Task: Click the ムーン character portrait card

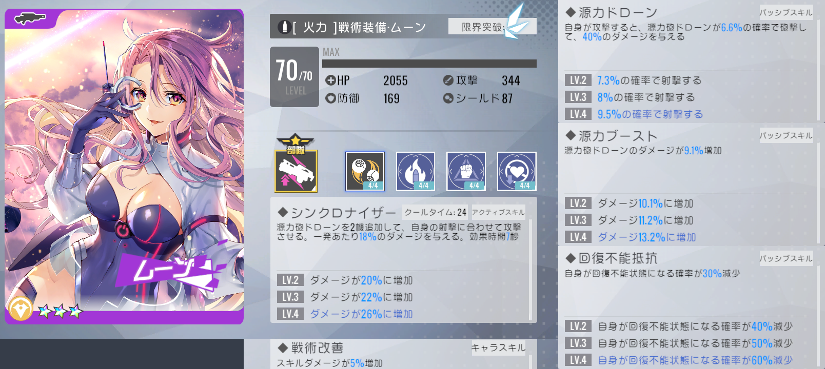Action: pyautogui.click(x=124, y=167)
